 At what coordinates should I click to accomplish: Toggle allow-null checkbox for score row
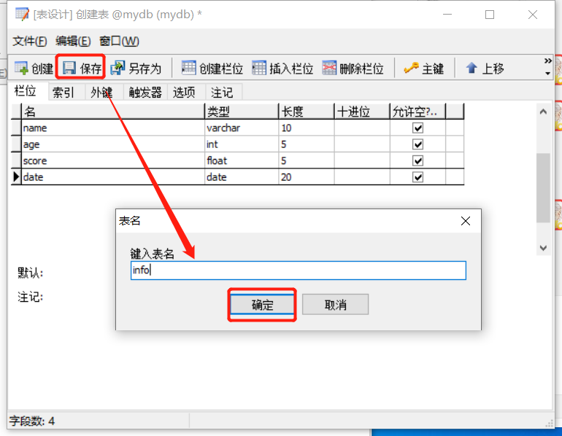pos(417,160)
